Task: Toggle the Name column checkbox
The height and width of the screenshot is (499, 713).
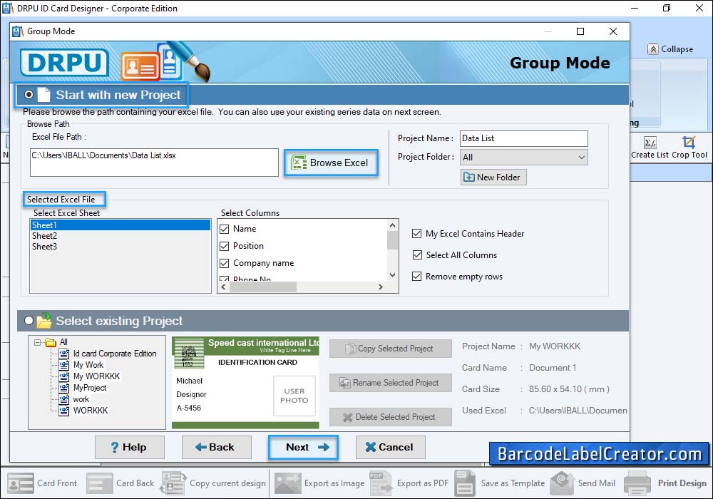Action: point(224,229)
